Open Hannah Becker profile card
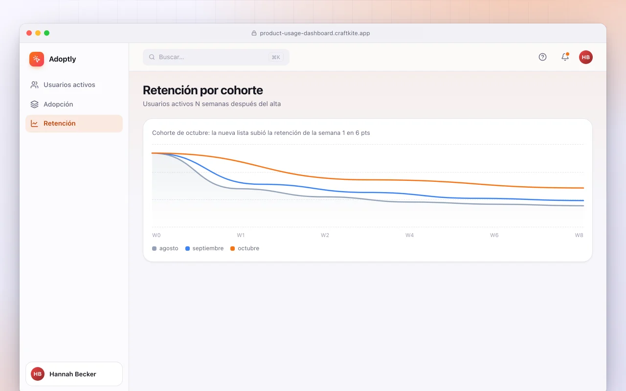Viewport: 626px width, 391px height. pyautogui.click(x=74, y=374)
